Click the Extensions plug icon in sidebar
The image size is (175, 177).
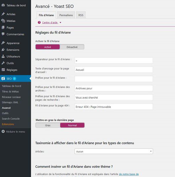(x=3, y=49)
